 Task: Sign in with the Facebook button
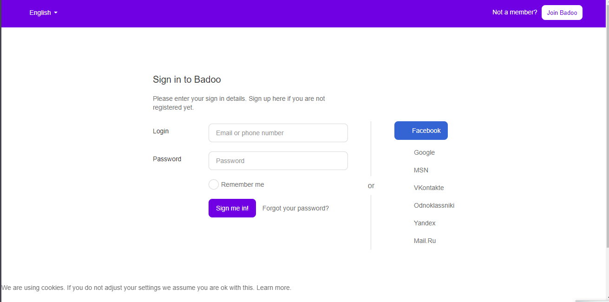click(x=421, y=131)
